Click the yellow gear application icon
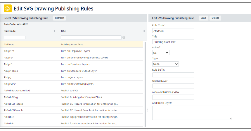The width and height of the screenshot is (251, 131). [x=8, y=8]
